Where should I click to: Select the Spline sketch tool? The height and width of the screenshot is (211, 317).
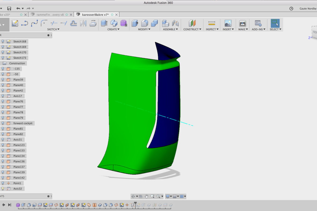tap(34, 23)
